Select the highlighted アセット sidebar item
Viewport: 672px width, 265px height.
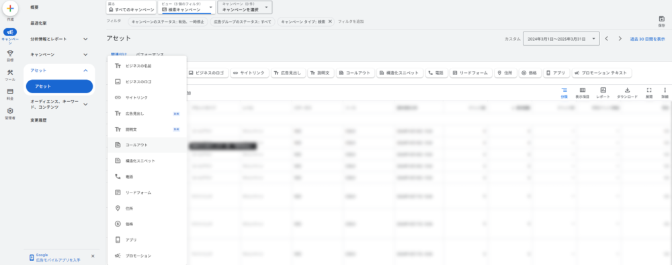pyautogui.click(x=59, y=86)
